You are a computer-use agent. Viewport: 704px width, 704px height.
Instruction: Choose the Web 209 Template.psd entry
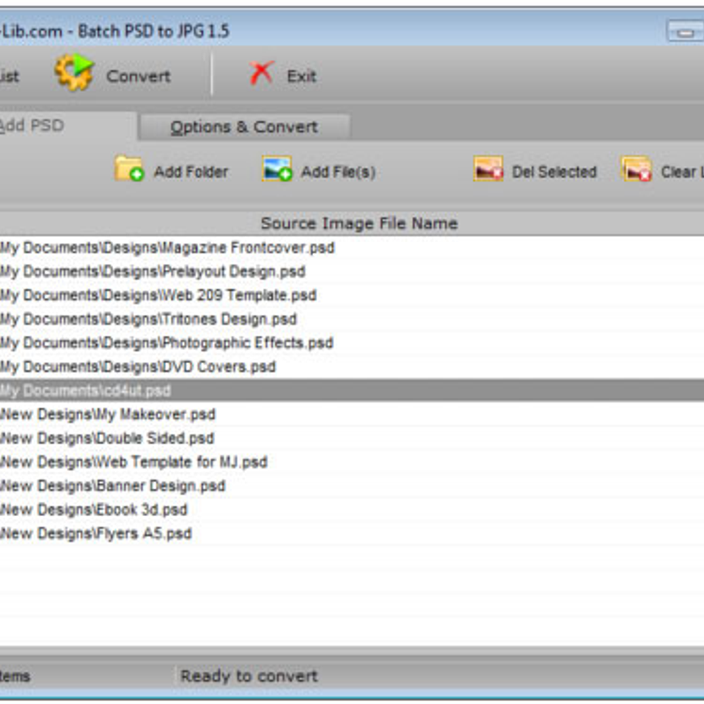pos(158,295)
